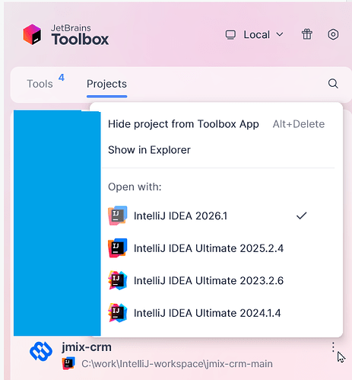Viewport: 352px width, 380px height.
Task: Click the jmix-crm project name
Action: 87,347
